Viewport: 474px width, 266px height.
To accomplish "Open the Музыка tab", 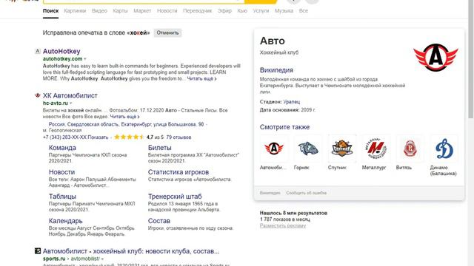I will coord(284,10).
